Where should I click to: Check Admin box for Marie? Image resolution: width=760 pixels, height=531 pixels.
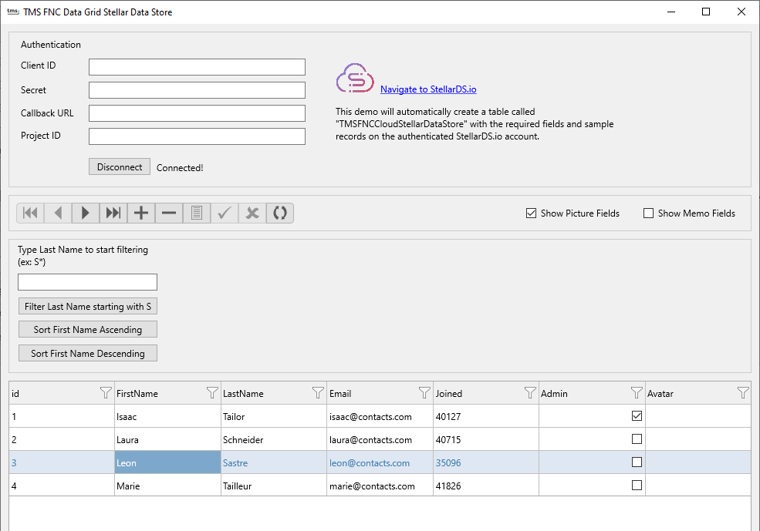[637, 485]
